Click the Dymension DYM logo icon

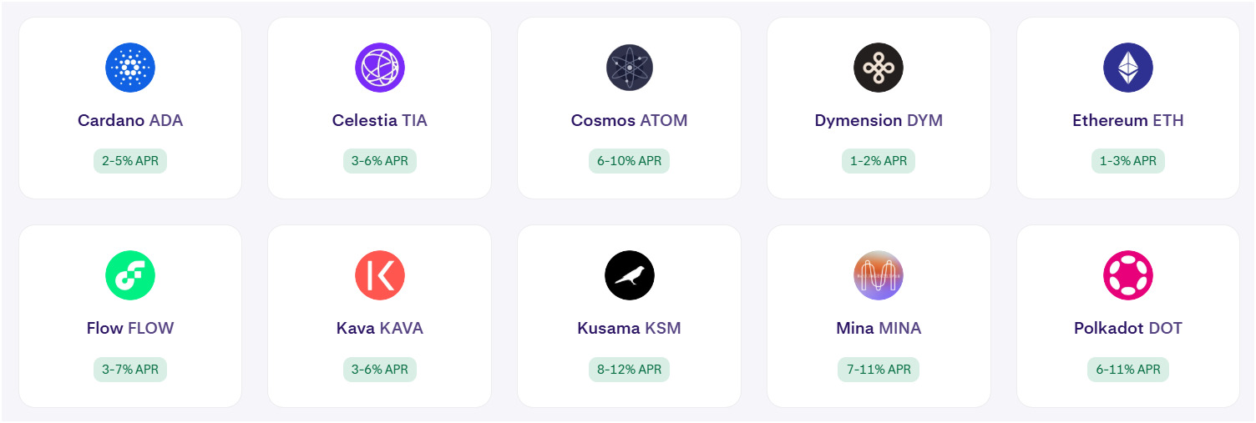pos(879,68)
